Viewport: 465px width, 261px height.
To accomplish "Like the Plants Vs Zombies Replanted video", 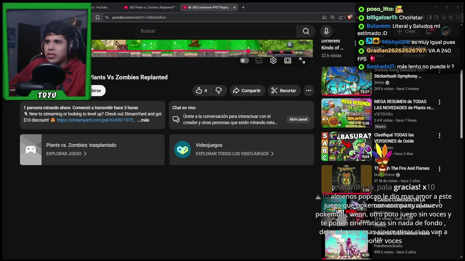I will click(x=201, y=91).
